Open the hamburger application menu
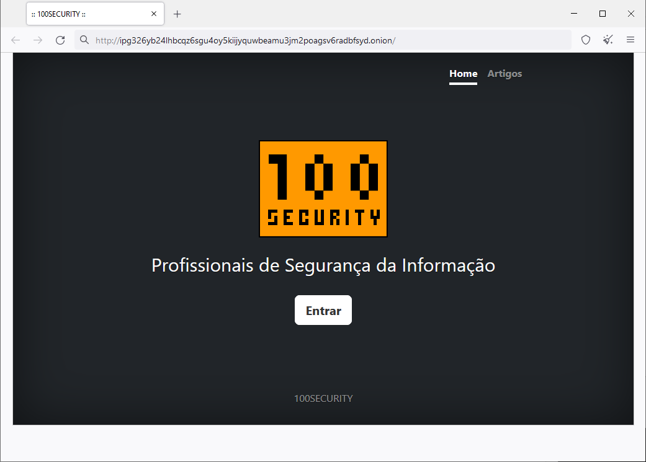This screenshot has height=462, width=646. point(630,40)
